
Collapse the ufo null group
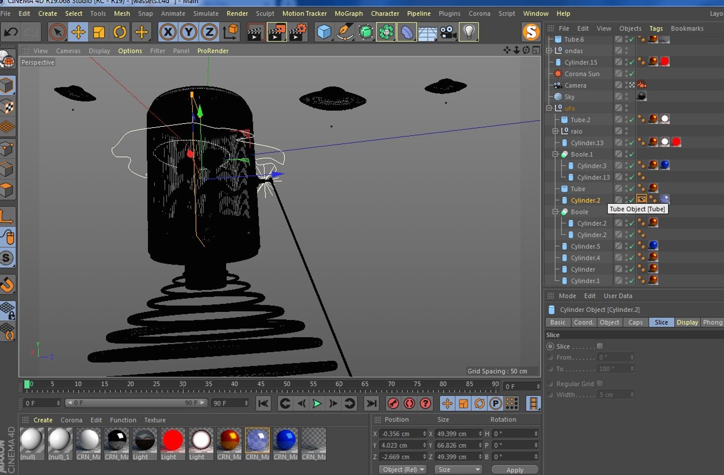[549, 108]
